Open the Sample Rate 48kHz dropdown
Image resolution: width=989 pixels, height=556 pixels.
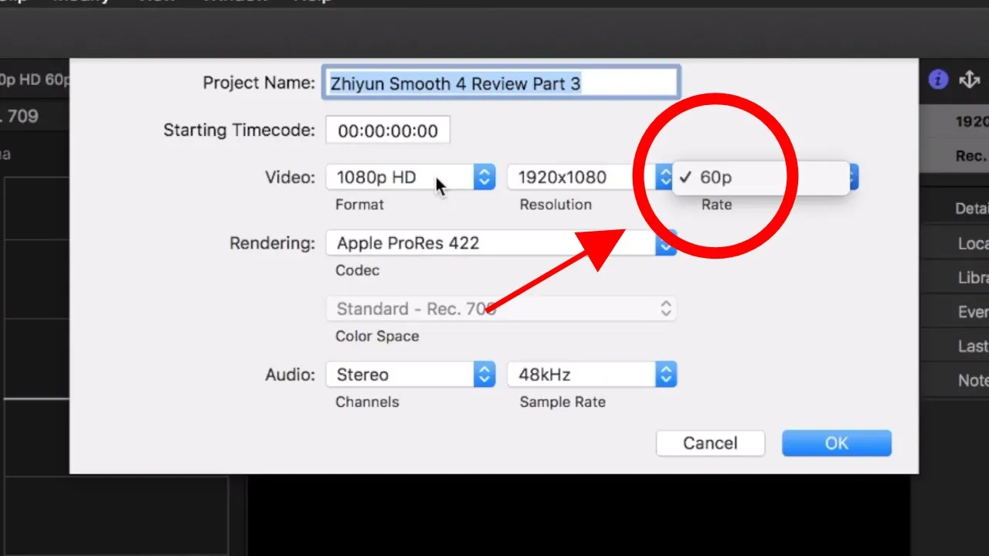click(592, 375)
